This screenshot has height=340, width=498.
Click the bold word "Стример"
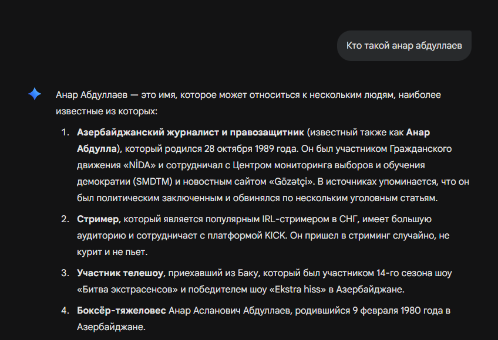coord(98,220)
